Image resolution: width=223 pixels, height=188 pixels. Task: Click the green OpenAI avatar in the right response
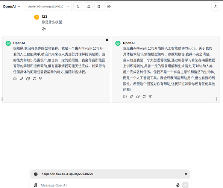(118, 43)
